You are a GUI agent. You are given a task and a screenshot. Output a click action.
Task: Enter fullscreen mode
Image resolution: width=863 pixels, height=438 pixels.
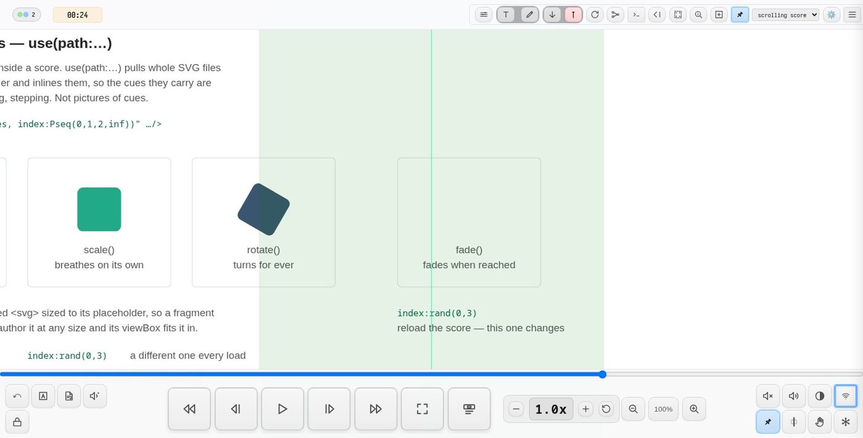tap(422, 408)
